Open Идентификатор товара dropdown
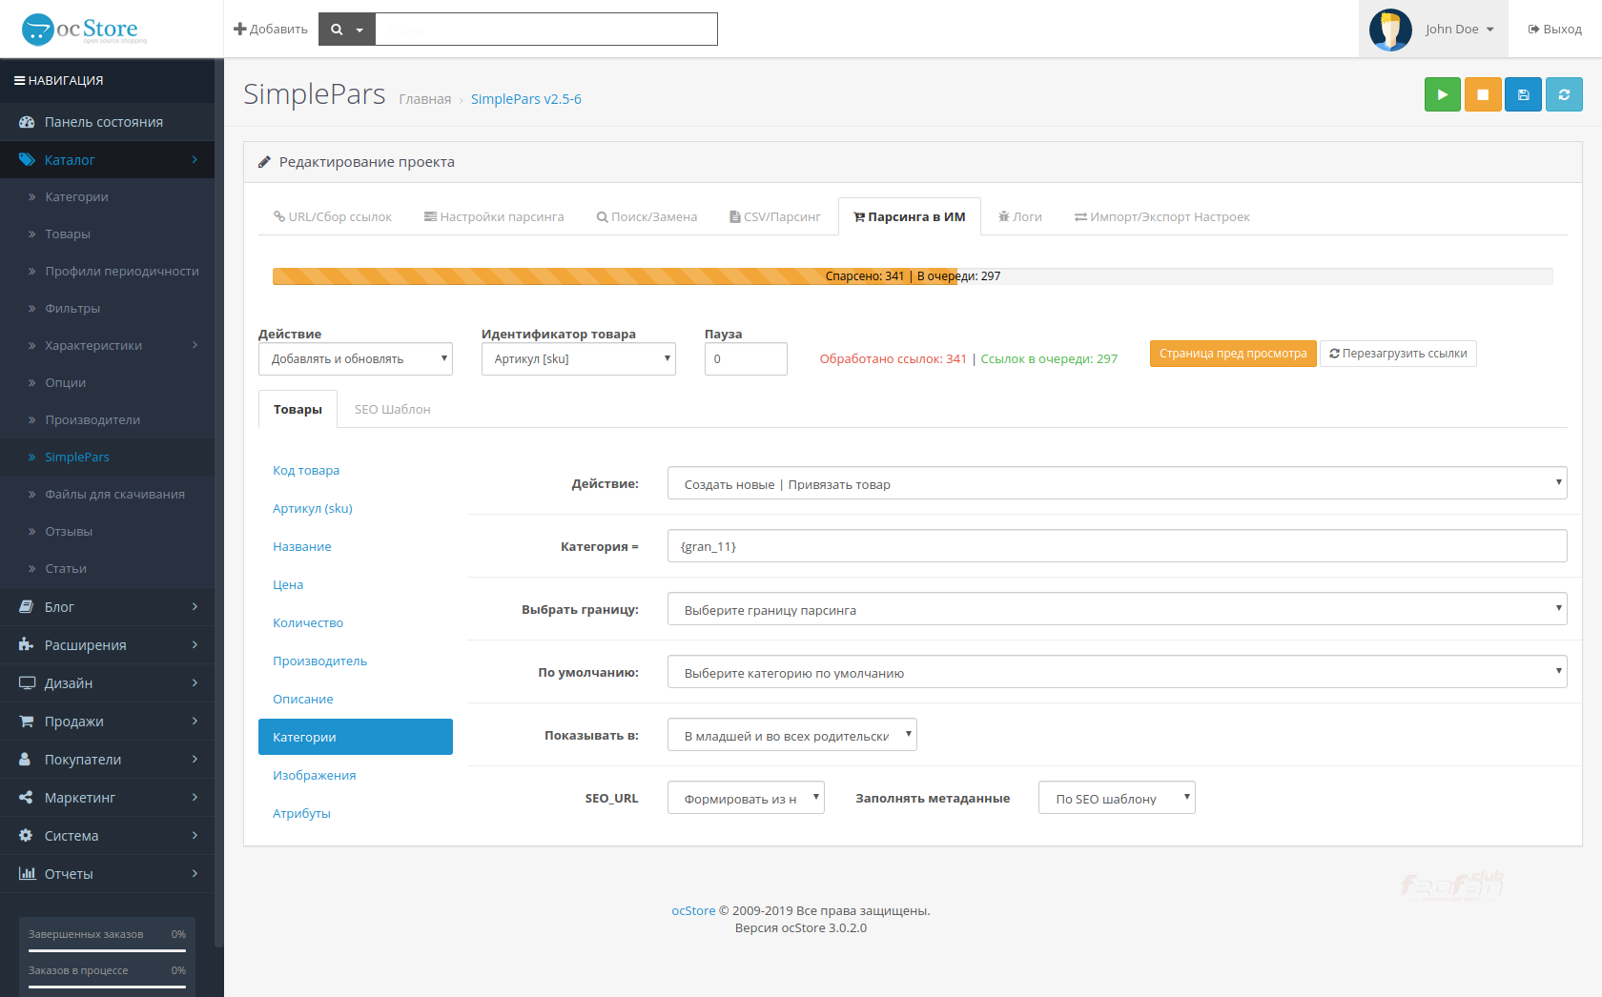This screenshot has height=997, width=1602. [579, 359]
